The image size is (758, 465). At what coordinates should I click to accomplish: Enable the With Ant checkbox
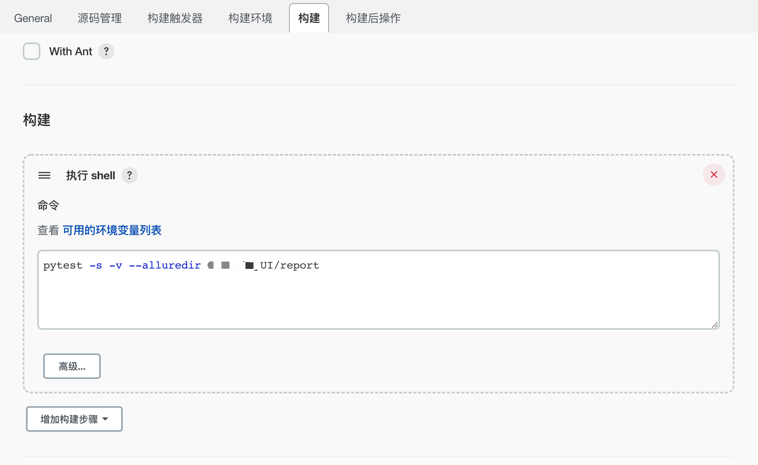(32, 51)
